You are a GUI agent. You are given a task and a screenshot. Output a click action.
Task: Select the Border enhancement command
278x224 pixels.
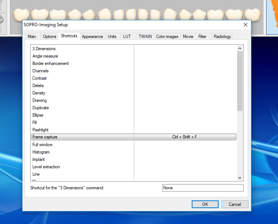(134, 63)
